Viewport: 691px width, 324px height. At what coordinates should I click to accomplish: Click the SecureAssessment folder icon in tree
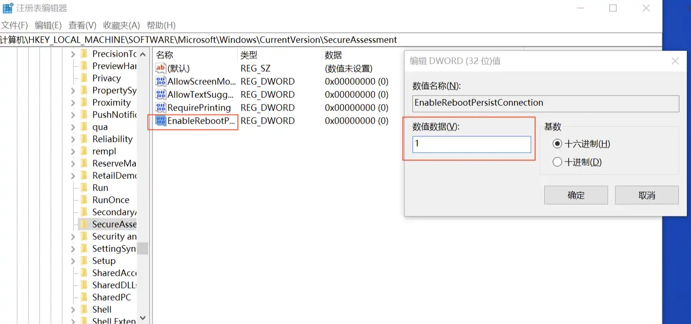coord(84,224)
